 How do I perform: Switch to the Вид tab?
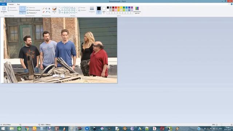coord(18,4)
